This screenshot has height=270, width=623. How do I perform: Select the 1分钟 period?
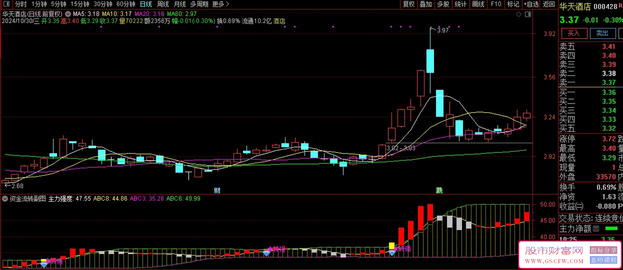coord(39,4)
